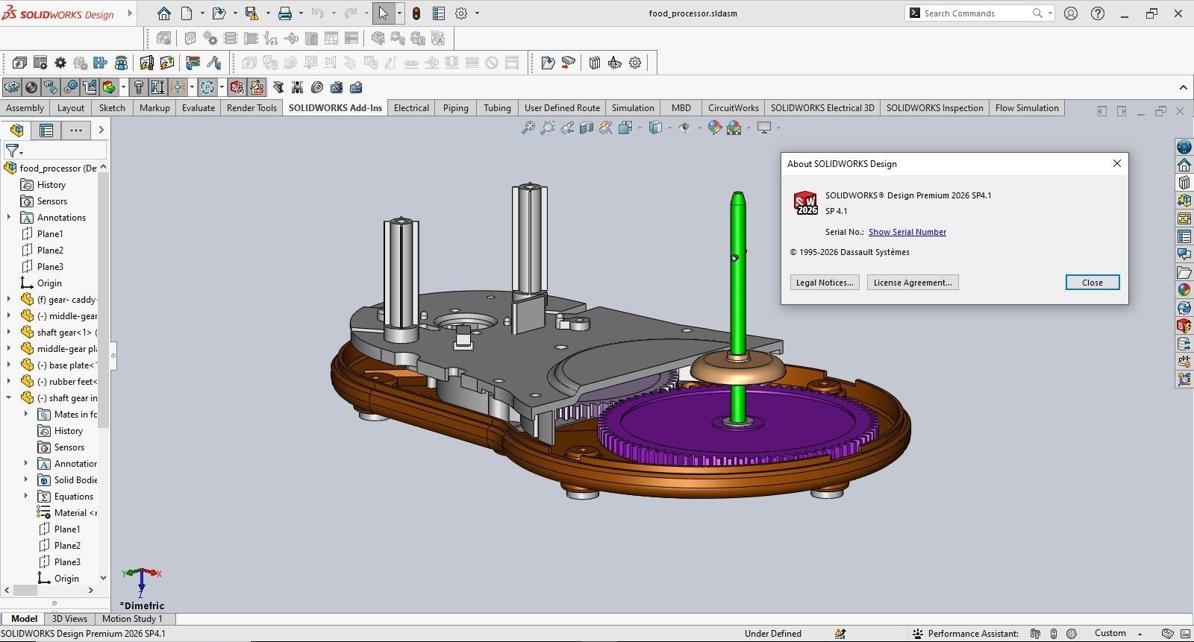Click the Rebuild traffic light icon

[416, 13]
